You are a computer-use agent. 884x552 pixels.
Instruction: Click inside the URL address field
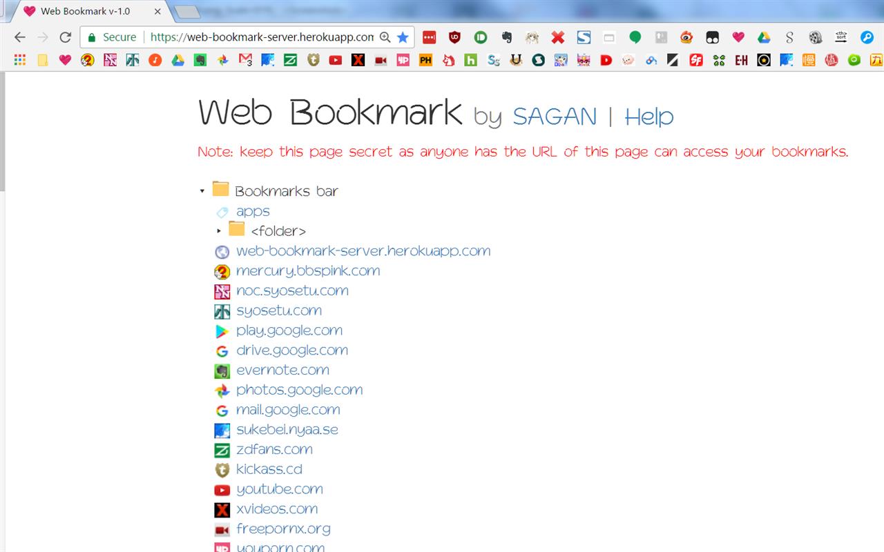click(x=262, y=37)
